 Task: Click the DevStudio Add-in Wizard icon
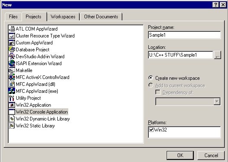tap(12, 57)
